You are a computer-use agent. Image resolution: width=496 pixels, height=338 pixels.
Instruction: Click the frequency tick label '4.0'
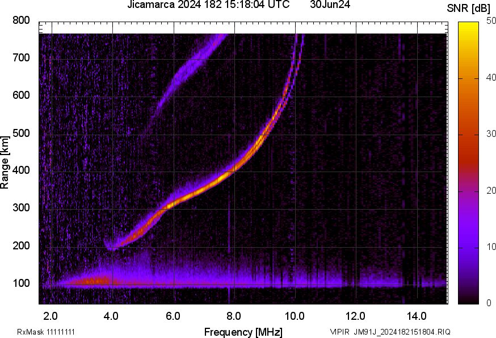pos(111,316)
